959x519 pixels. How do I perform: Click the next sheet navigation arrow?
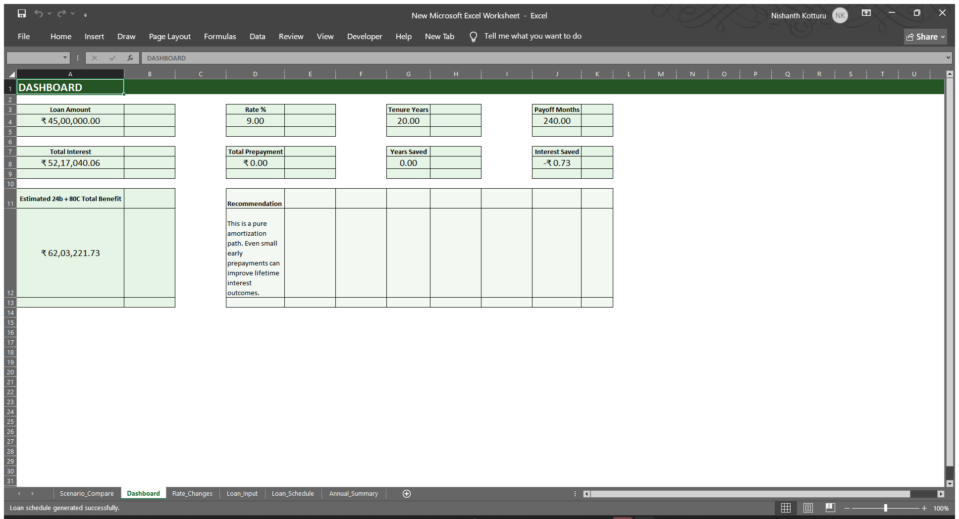tap(33, 494)
